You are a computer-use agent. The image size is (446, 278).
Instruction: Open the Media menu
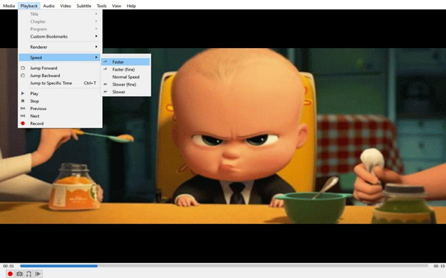coord(9,5)
